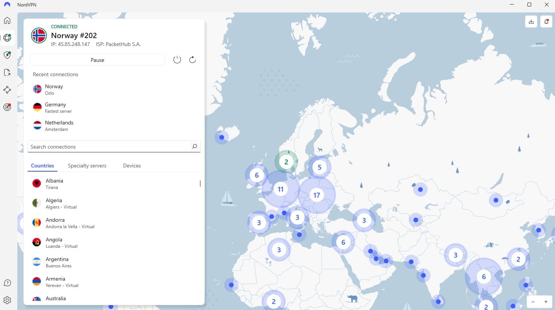Open the VPN globe icon in sidebar
This screenshot has height=310, width=555.
pos(7,38)
